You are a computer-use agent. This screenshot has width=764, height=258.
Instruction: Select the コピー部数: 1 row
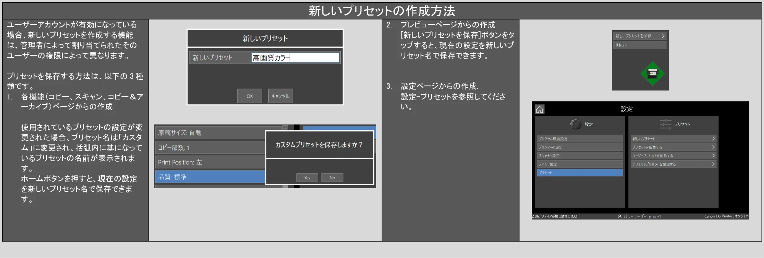210,147
